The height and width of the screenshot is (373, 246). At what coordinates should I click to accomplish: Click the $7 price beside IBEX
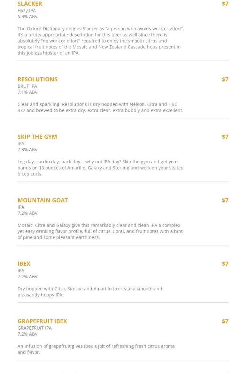coord(225,264)
